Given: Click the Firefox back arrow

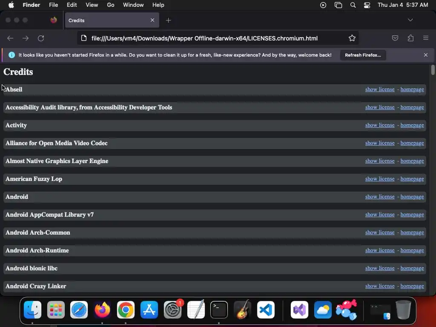Looking at the screenshot, I should (x=10, y=38).
